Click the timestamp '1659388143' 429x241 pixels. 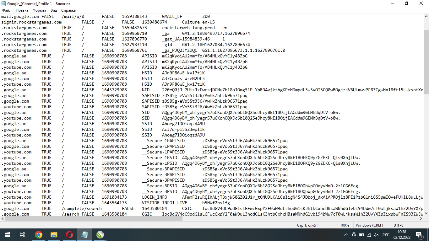tap(134, 16)
